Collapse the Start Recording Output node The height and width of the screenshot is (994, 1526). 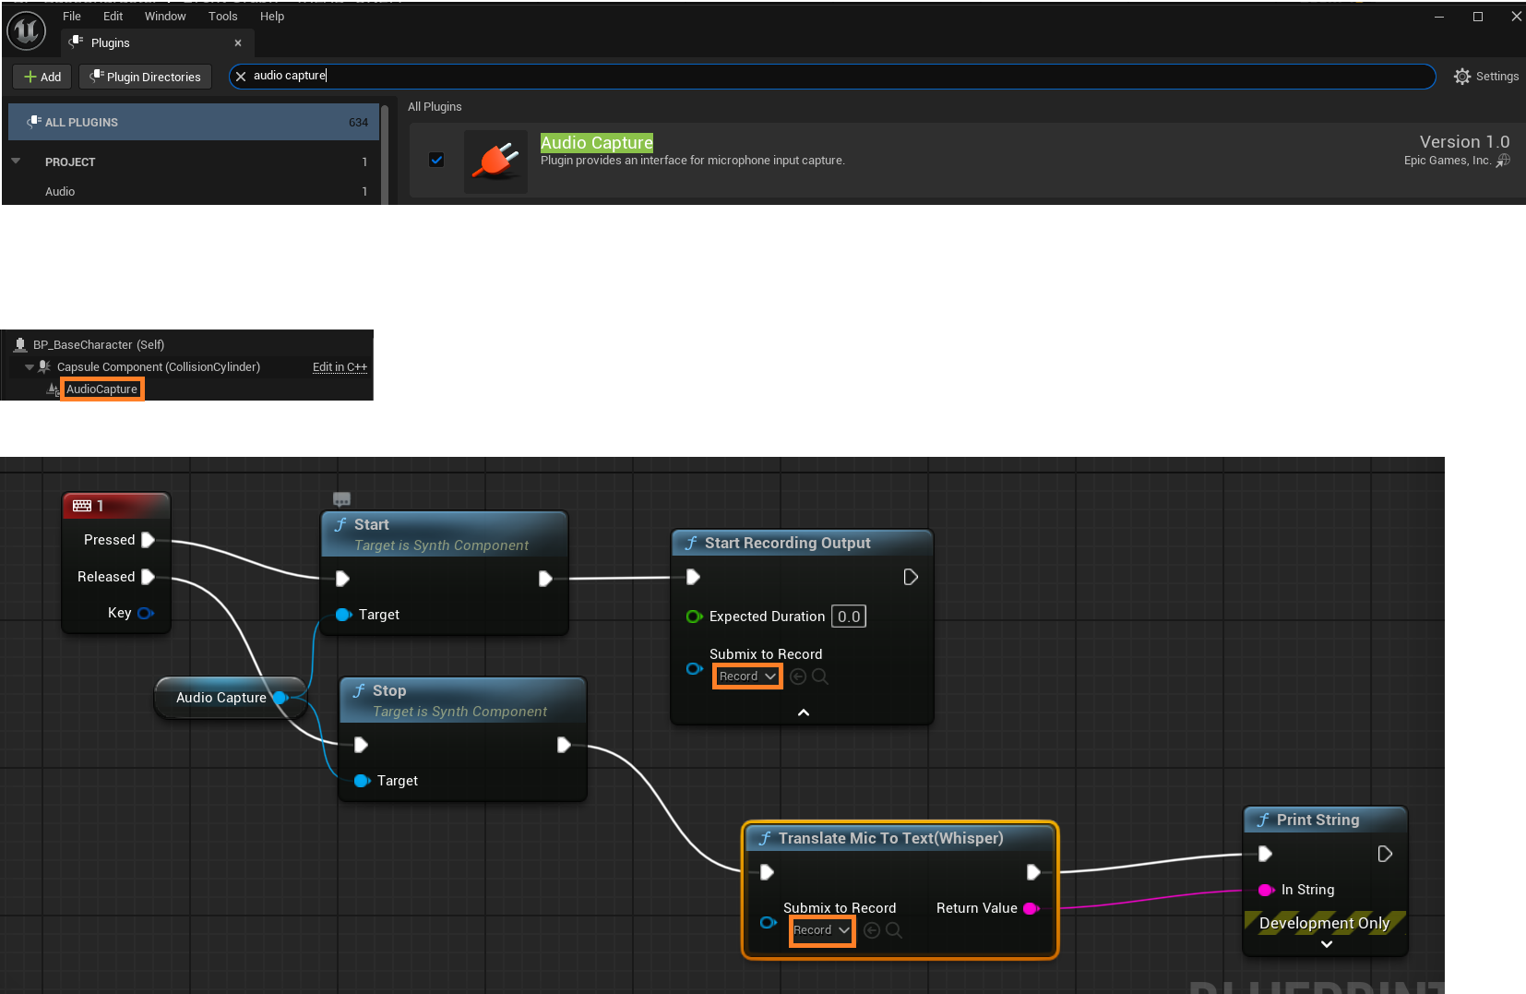tap(803, 713)
